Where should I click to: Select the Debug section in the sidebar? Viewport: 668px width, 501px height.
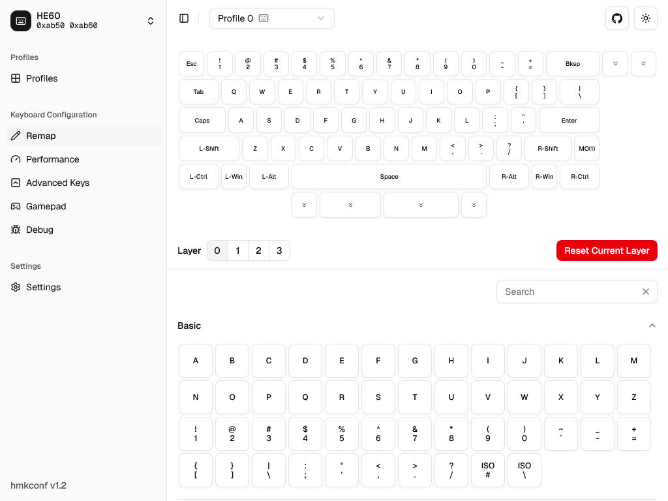(40, 230)
